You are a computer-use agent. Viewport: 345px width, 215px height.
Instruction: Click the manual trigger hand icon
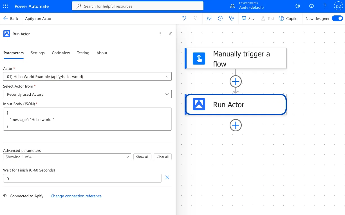coord(199,58)
